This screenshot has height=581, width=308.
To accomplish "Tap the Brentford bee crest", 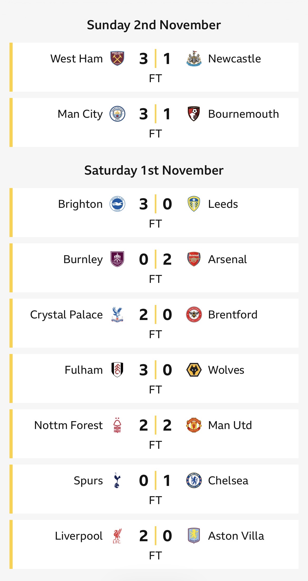I will [x=194, y=314].
